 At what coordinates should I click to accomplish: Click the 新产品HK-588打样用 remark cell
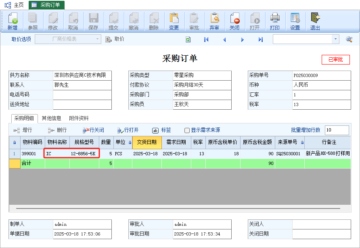point(328,154)
